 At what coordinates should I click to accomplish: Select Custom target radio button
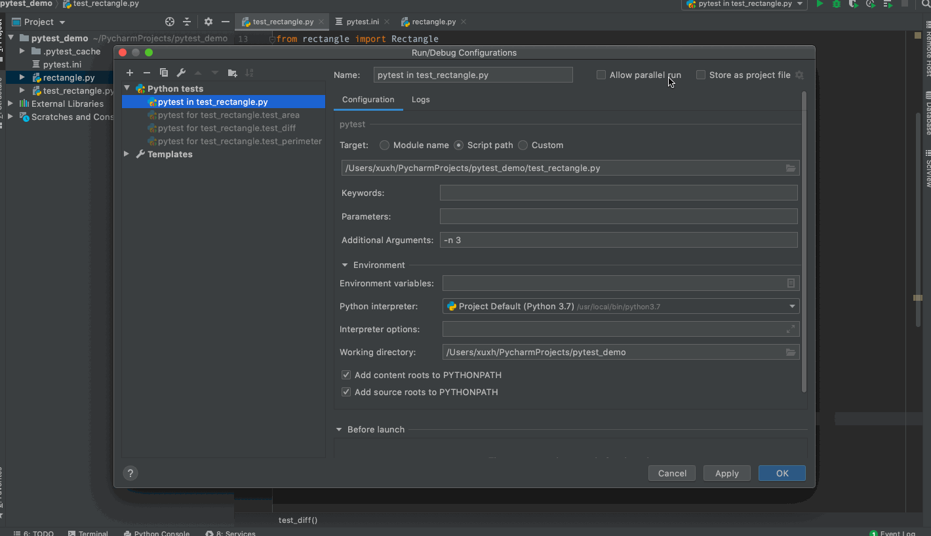click(x=523, y=145)
